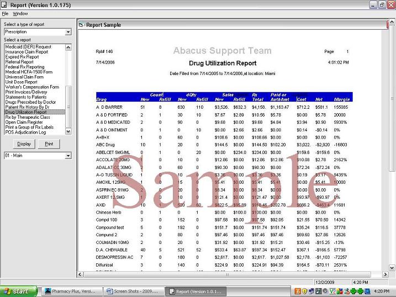
Task: Click the disconnected network tray icon
Action: click(347, 291)
